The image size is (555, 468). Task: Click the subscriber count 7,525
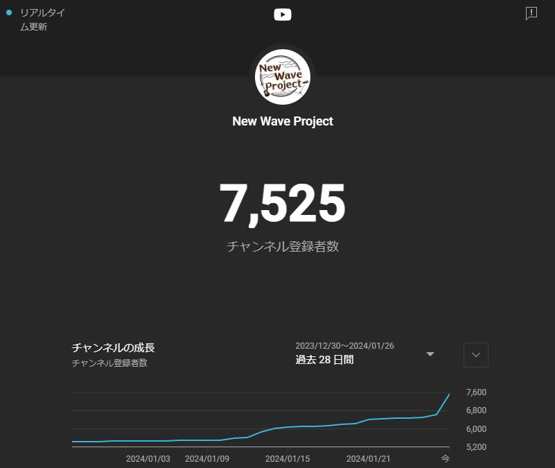[282, 202]
